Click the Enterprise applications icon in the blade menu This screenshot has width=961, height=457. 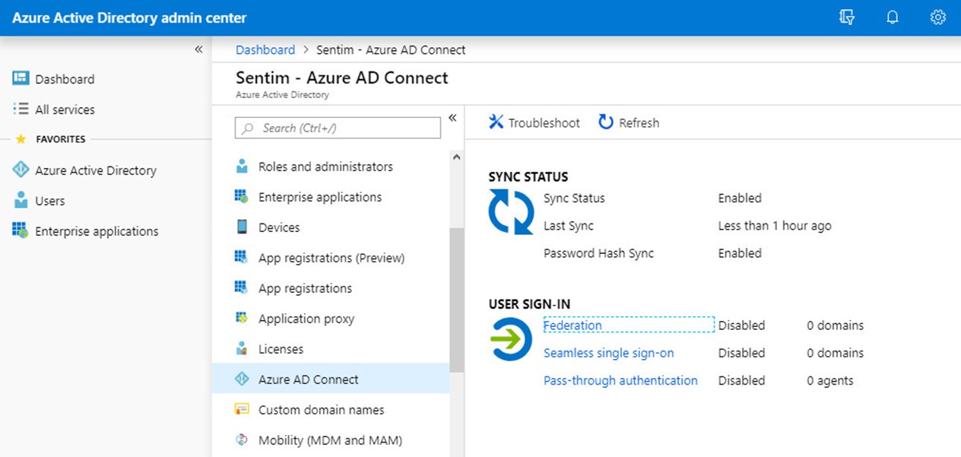pos(242,196)
